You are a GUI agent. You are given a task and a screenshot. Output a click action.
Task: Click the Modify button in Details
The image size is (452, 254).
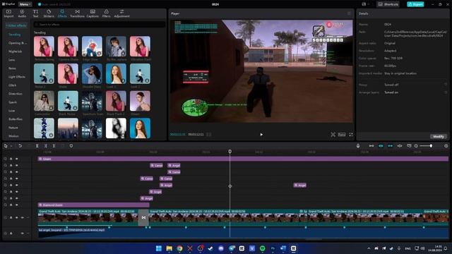(x=439, y=136)
